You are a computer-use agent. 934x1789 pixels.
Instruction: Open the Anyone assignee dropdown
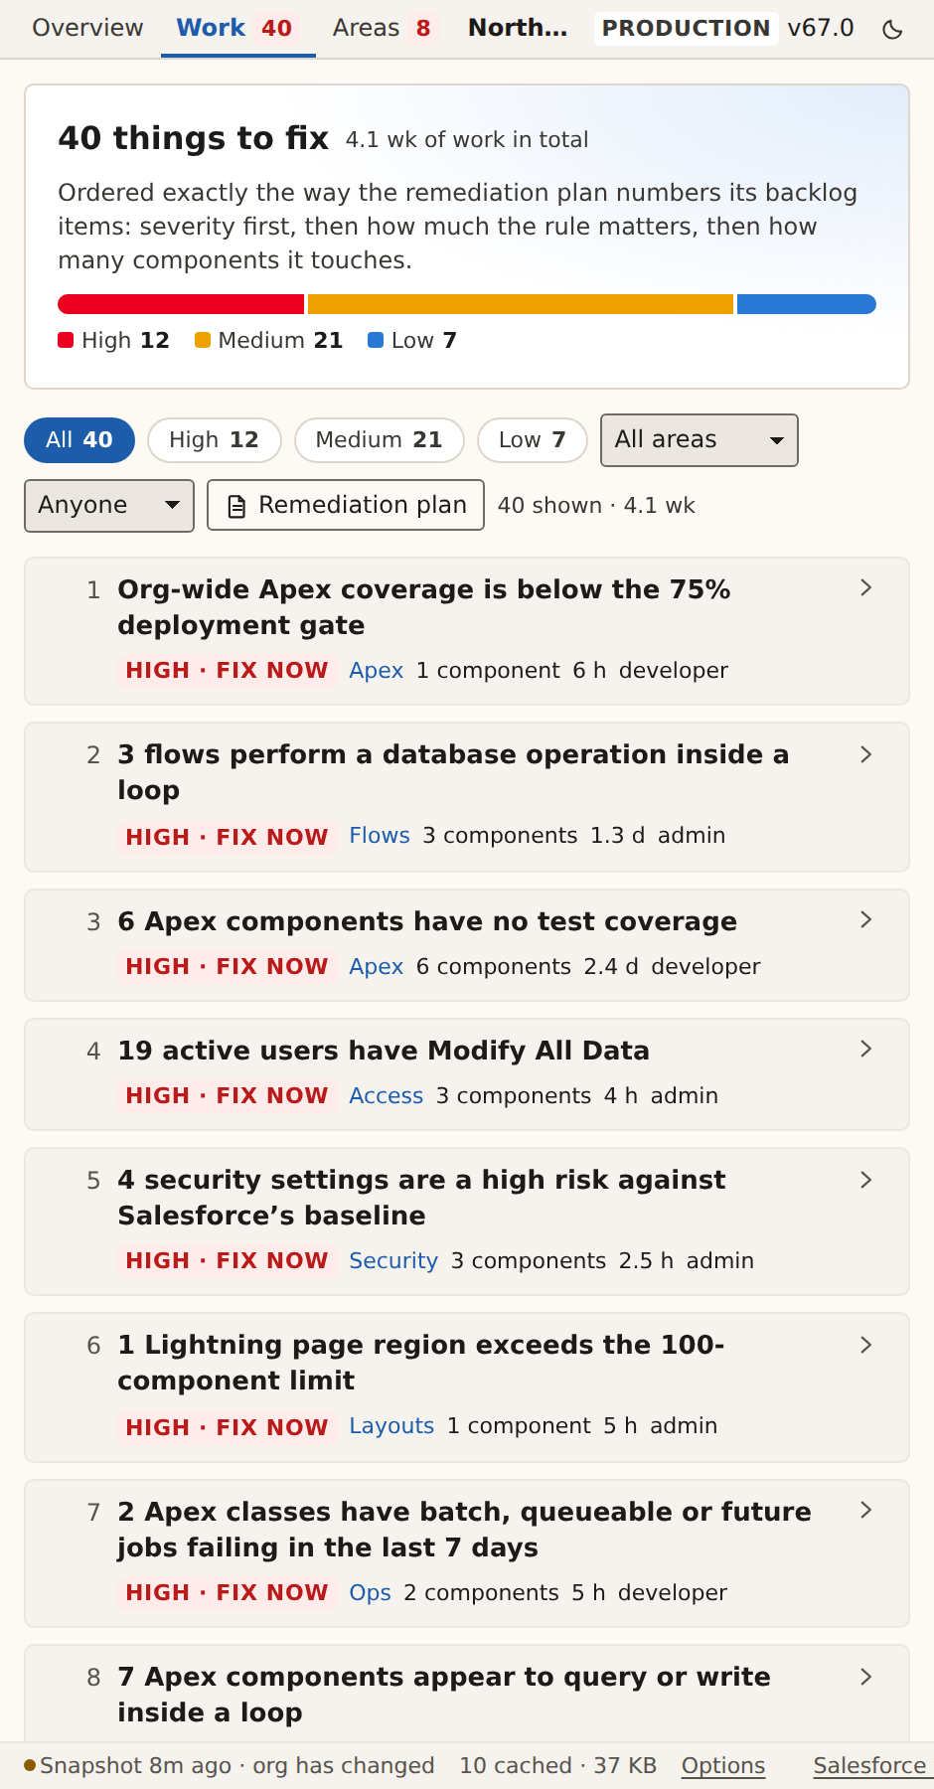tap(109, 505)
